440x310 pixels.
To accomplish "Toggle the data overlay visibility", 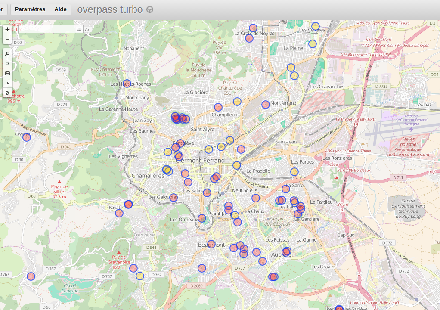I will click(x=7, y=93).
